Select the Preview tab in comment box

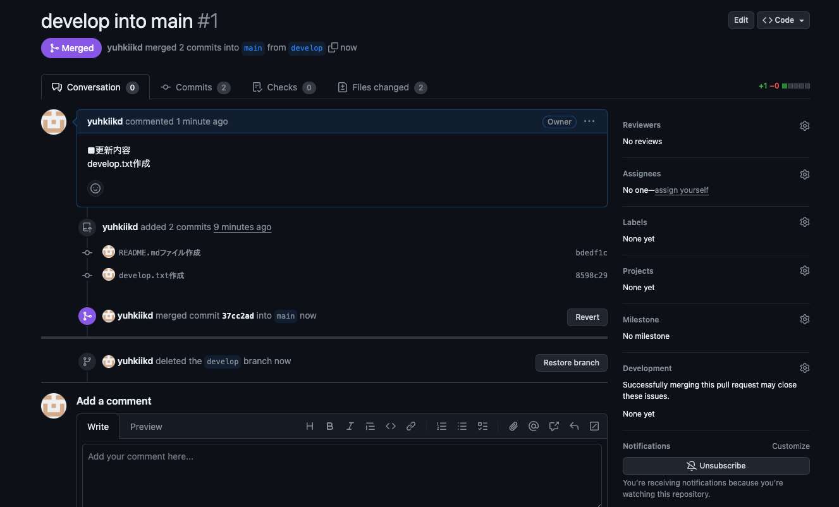pyautogui.click(x=146, y=427)
